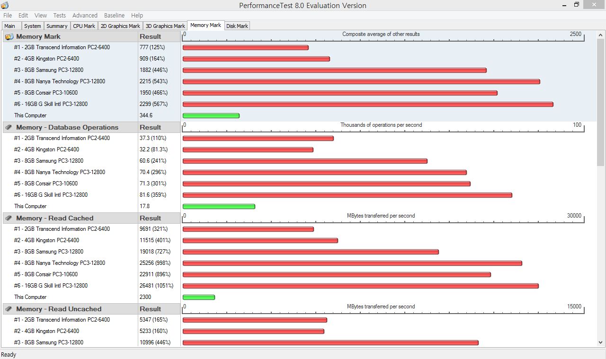
Task: Click the Memory - Read Uncached heading
Action: coord(59,309)
